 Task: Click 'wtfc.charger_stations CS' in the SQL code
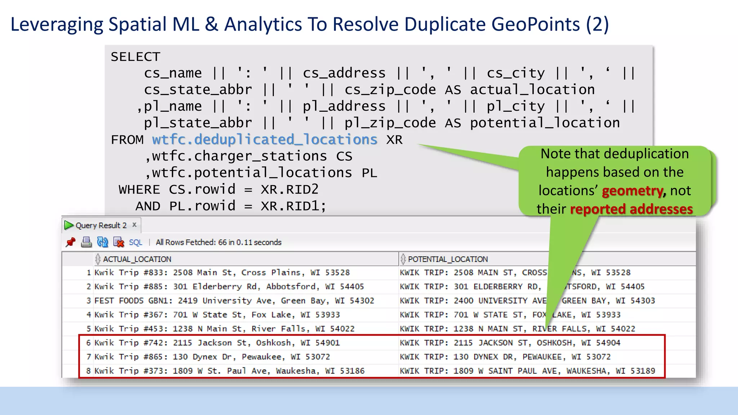coord(252,156)
